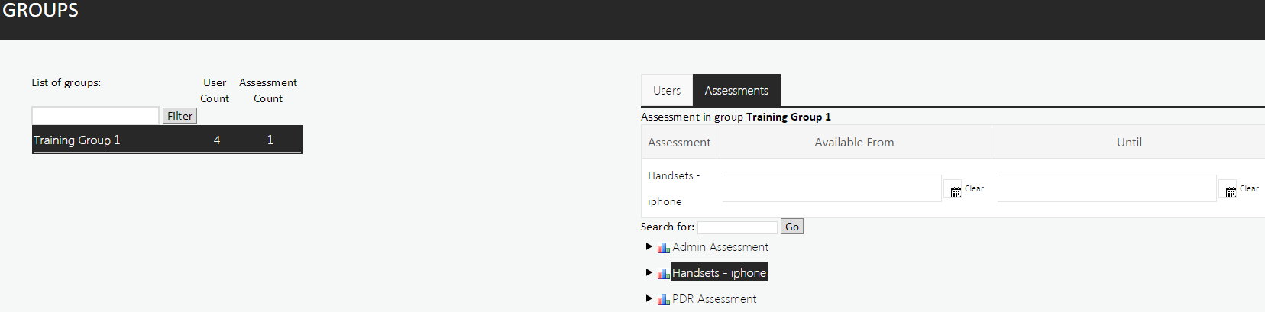Open the Until date calendar picker

[x=1230, y=192]
